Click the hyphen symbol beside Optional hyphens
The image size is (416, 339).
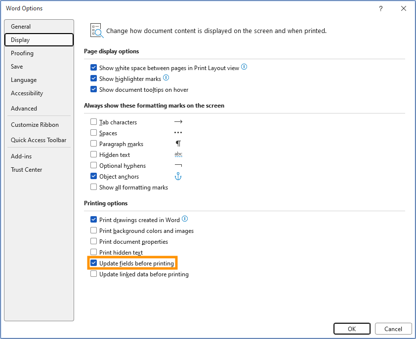pyautogui.click(x=178, y=165)
